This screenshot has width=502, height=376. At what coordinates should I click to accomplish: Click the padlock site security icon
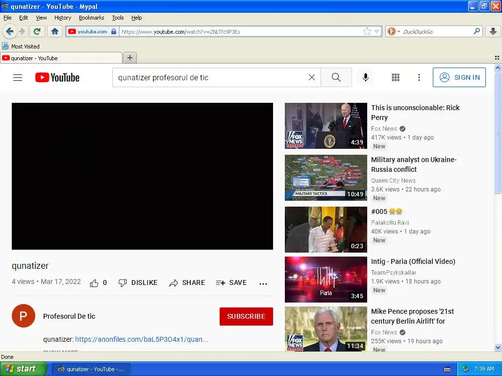click(x=114, y=31)
